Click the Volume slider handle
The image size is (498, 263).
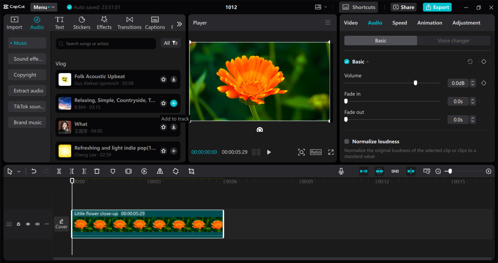416,83
